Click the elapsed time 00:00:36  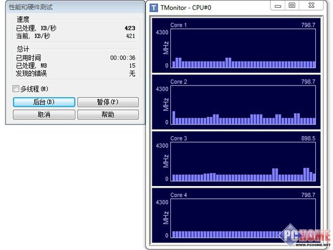point(123,58)
